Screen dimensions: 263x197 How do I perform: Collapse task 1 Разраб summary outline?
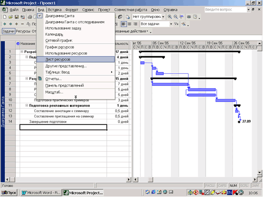(x=22, y=52)
